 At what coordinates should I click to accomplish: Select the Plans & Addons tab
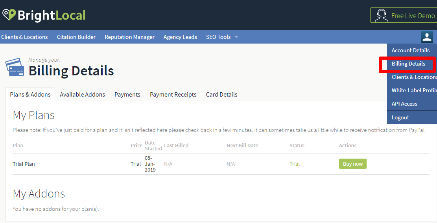[30, 95]
